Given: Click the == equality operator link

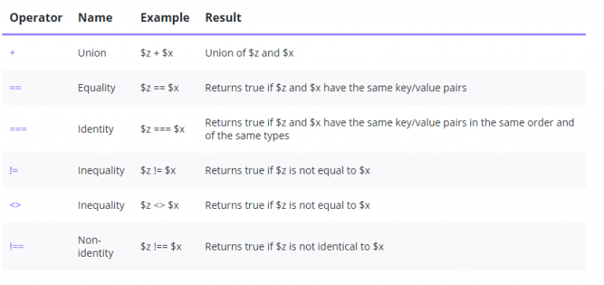Looking at the screenshot, I should pos(16,88).
